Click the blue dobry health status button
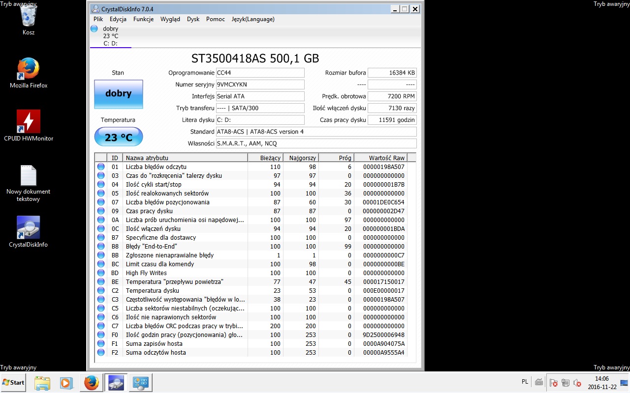The image size is (630, 393). coord(119,94)
